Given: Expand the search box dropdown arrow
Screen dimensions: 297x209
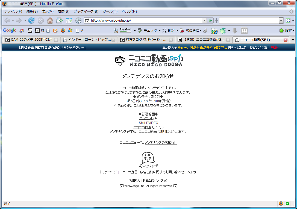Looking at the screenshot, I should tap(281, 20).
